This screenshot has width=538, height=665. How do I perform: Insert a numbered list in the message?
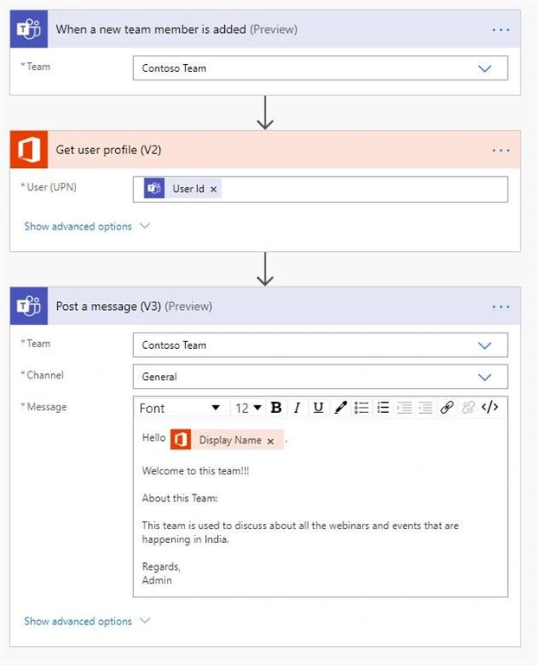coord(383,408)
